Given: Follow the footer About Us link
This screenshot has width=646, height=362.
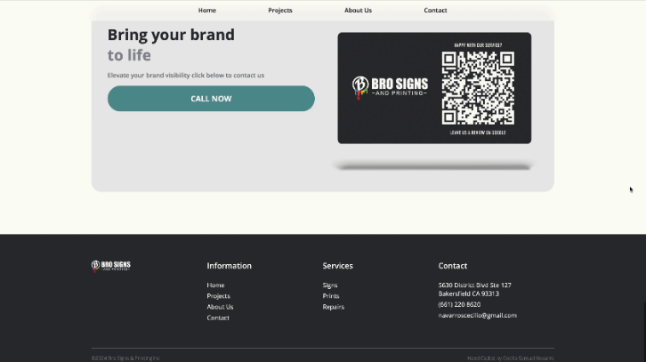Looking at the screenshot, I should [220, 307].
